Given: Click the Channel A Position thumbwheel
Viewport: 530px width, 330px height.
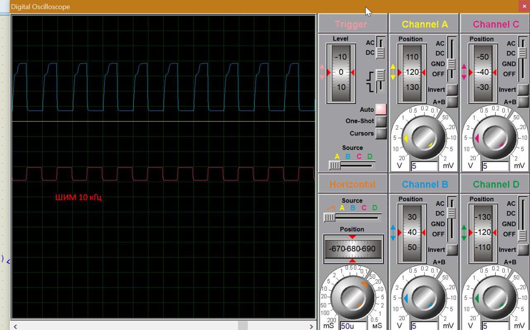Looking at the screenshot, I should coord(412,72).
